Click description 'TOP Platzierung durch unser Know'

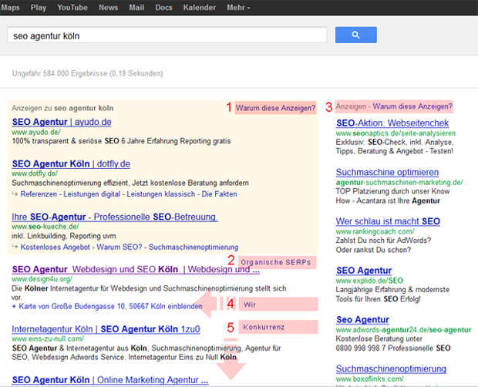click(392, 191)
